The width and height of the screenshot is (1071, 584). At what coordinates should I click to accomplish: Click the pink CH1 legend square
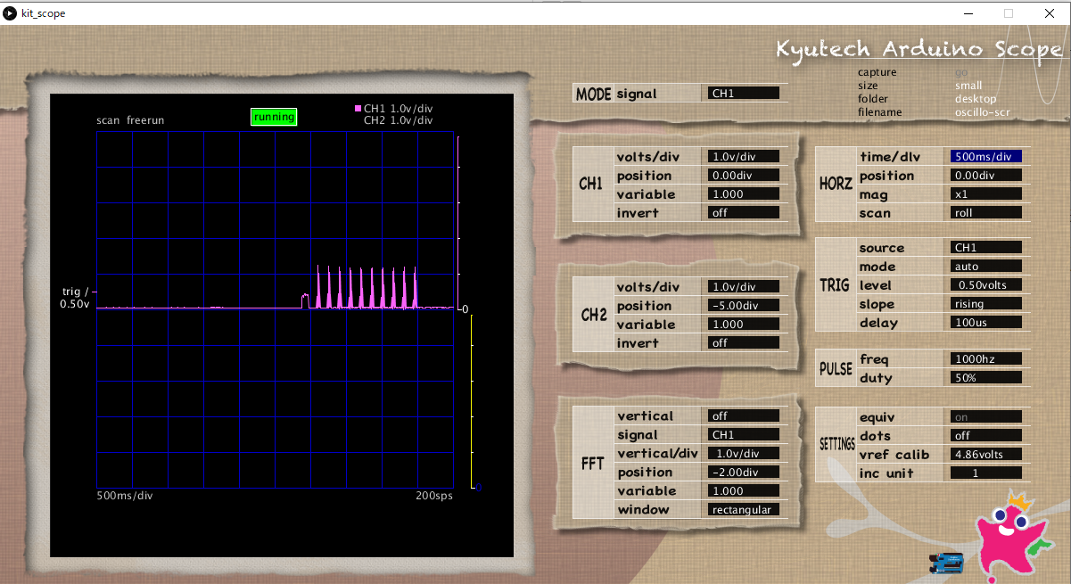358,109
